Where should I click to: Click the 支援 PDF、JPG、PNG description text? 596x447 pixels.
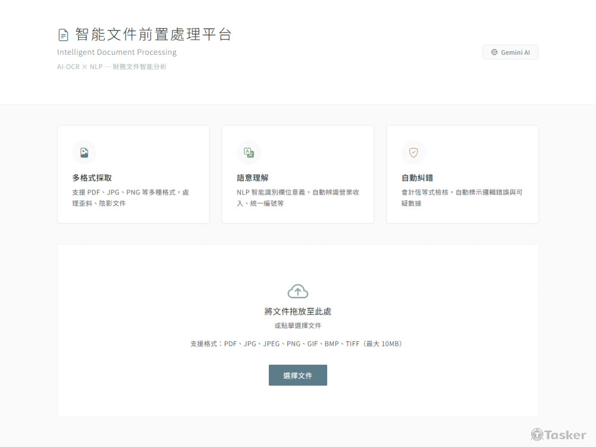coord(131,198)
